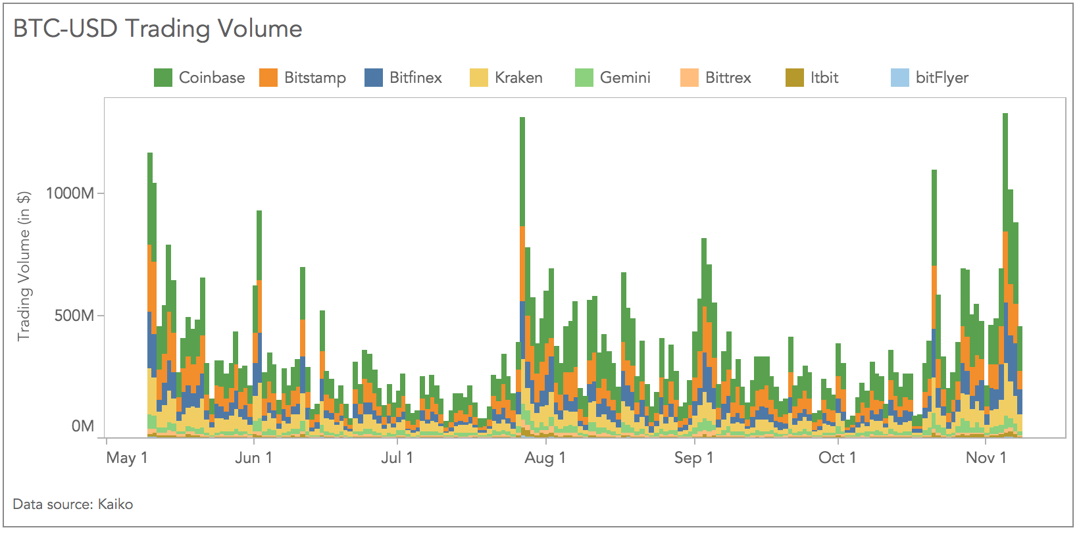Click the green Coinbase legend swatch

click(x=163, y=78)
